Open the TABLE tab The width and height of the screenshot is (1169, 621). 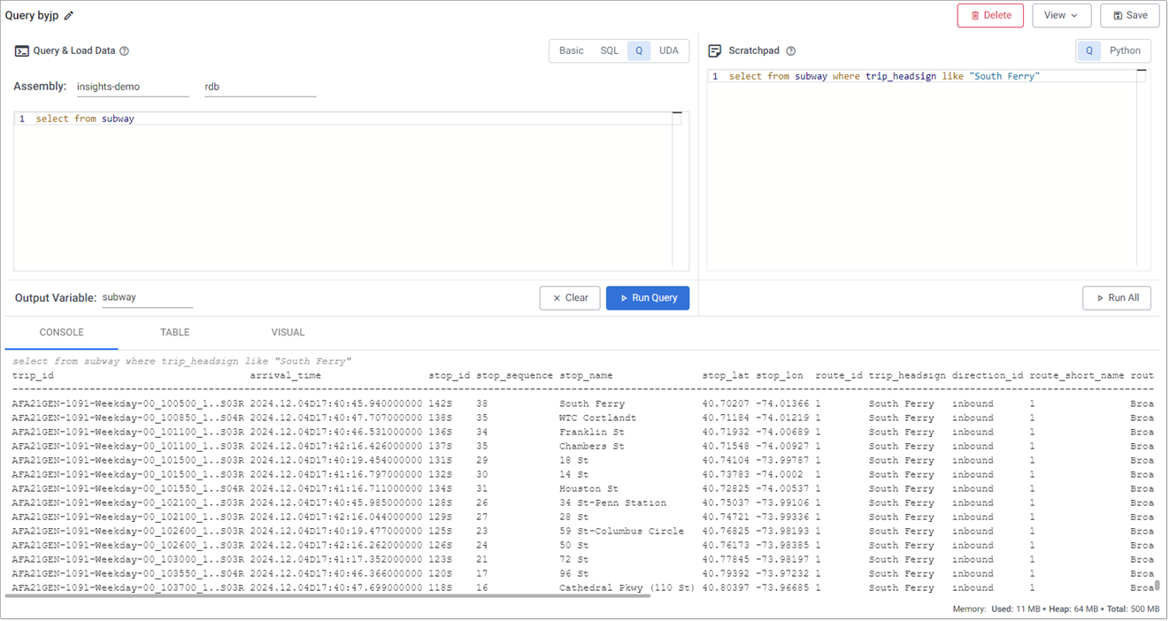[175, 333]
